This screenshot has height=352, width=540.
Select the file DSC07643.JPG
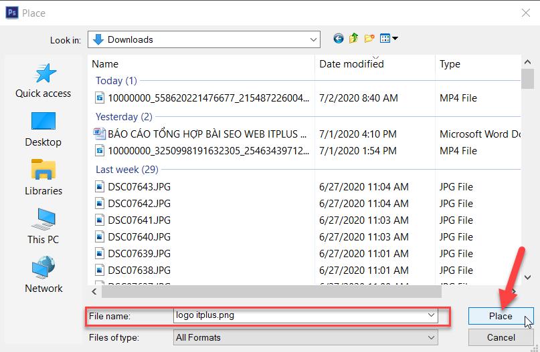(139, 187)
